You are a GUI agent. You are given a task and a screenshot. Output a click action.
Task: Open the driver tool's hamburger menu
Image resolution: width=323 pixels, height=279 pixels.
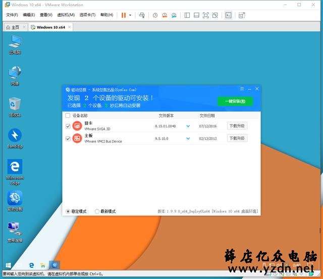[x=242, y=89]
